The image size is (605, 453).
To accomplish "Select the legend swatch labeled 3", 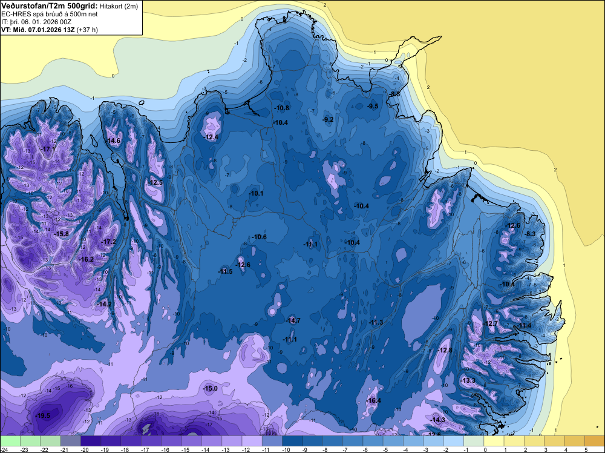I will (554, 441).
